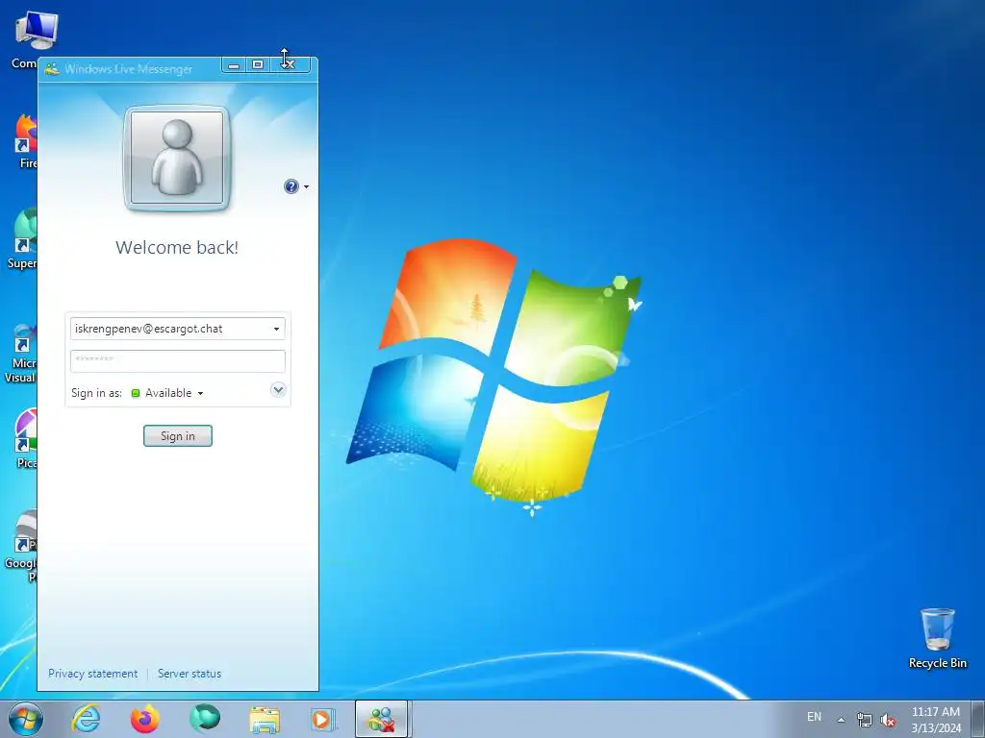
Task: Open the Windows Start menu
Action: pos(26,719)
